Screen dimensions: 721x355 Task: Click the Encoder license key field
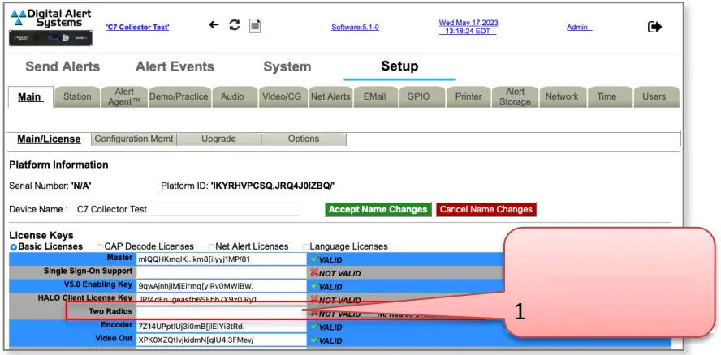[x=221, y=327]
